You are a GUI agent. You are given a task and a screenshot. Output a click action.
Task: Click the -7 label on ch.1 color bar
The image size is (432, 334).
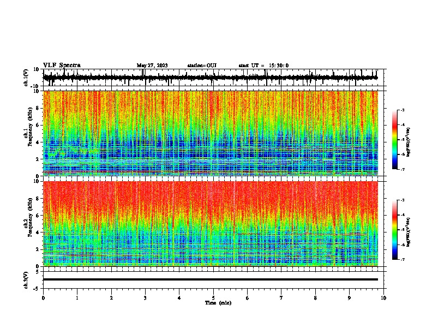[402, 169]
